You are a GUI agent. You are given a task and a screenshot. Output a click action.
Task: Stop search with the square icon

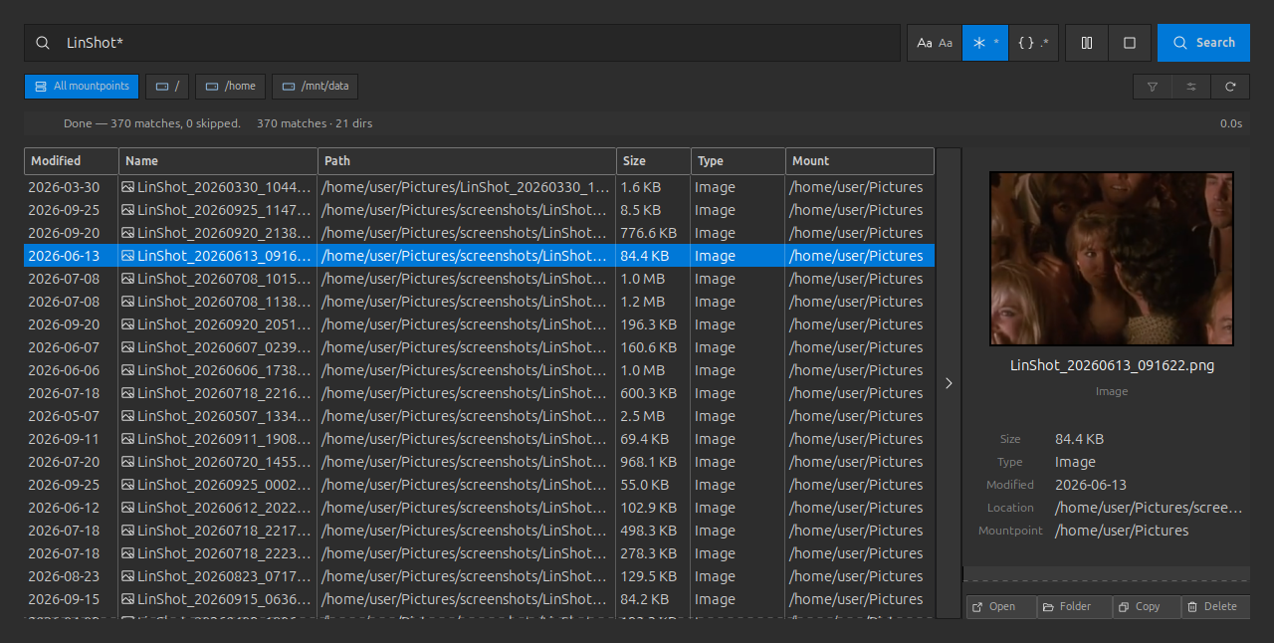pyautogui.click(x=1130, y=43)
